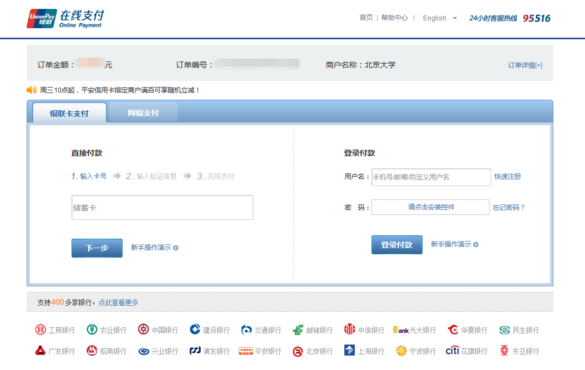Switch to the 网银支付 tab
Screen dimensions: 585x370
pos(143,113)
